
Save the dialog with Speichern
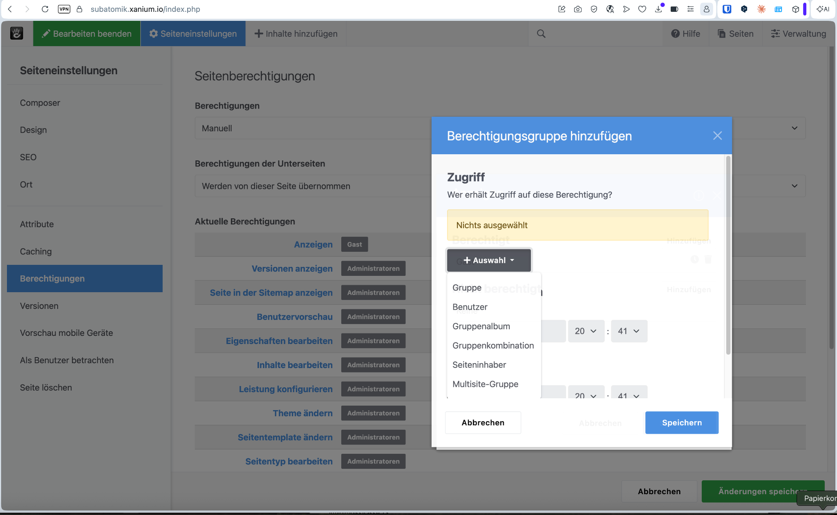682,423
